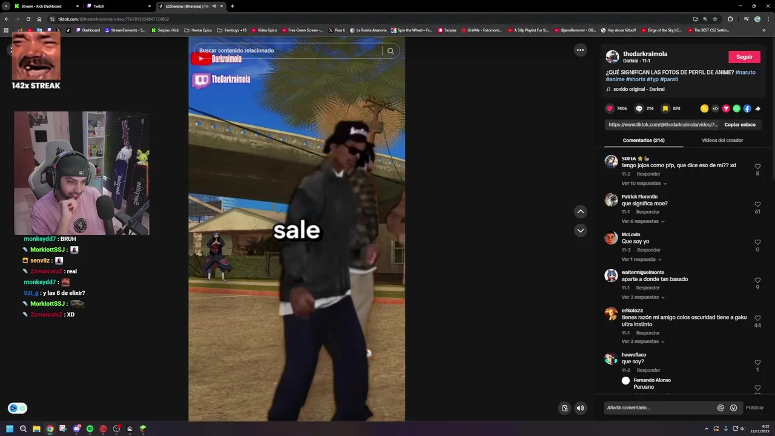
Task: Click the Windows taskbar search icon
Action: (x=23, y=429)
